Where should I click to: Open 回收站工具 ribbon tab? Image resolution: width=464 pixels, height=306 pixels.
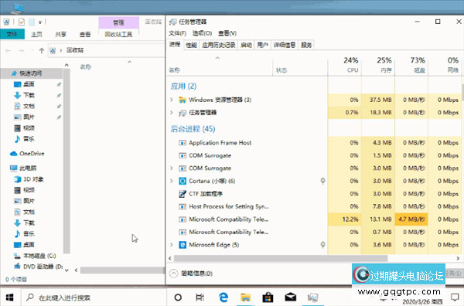(118, 34)
